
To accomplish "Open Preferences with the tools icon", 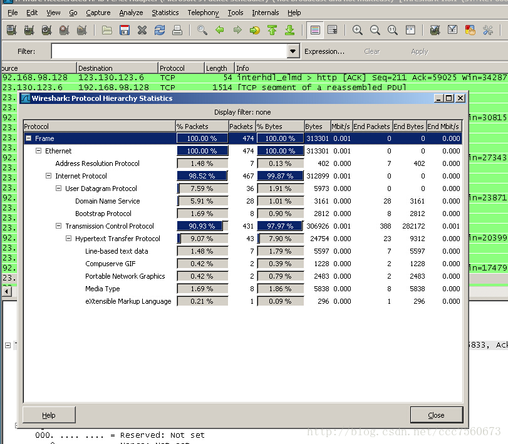I will (487, 30).
